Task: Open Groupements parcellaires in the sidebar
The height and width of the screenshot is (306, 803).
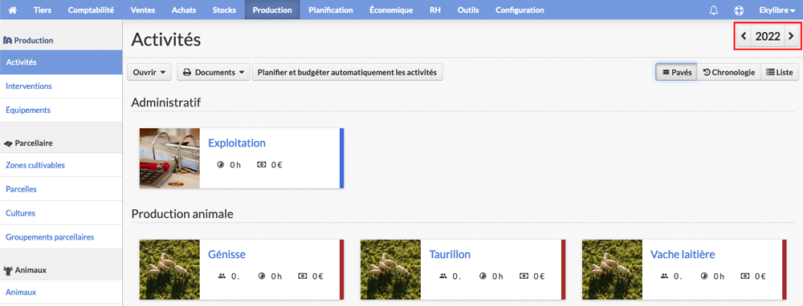Action: (61, 237)
